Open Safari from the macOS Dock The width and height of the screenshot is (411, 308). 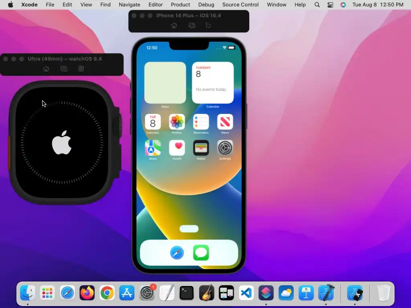point(67,292)
